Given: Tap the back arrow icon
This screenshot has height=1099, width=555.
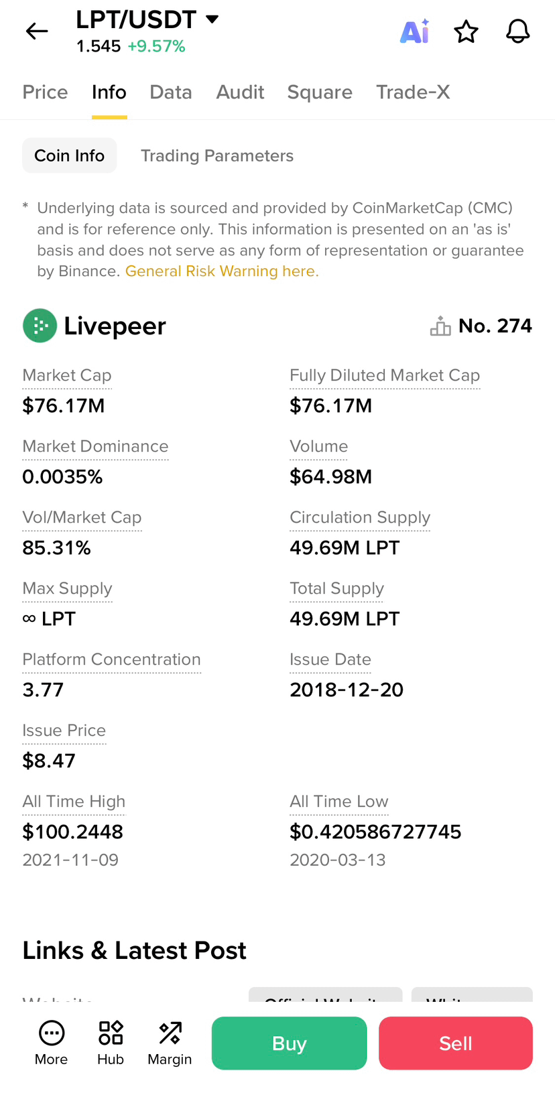Looking at the screenshot, I should pos(37,31).
